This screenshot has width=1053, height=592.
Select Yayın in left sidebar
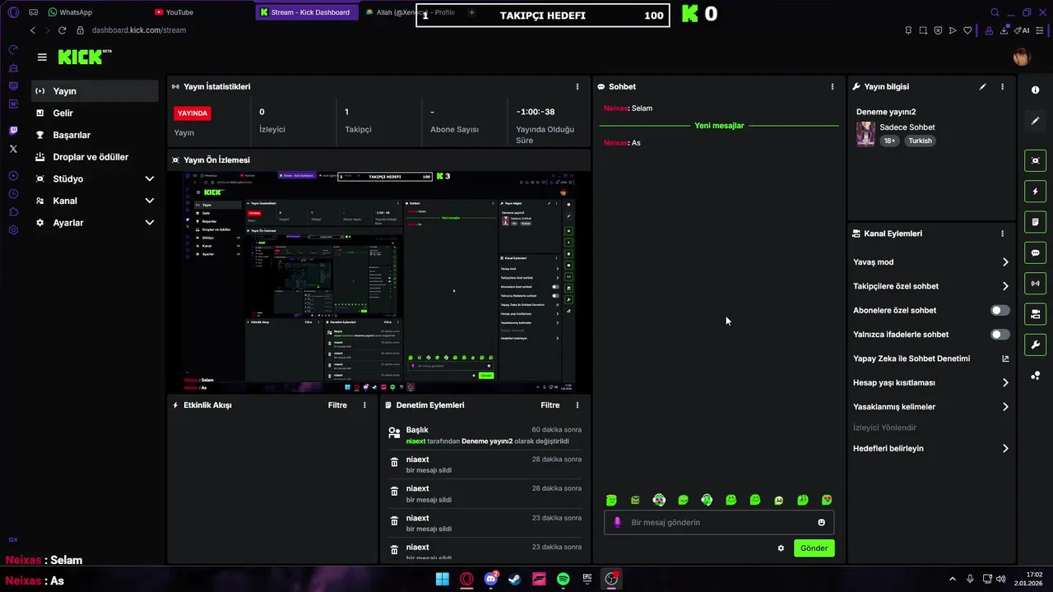point(95,91)
